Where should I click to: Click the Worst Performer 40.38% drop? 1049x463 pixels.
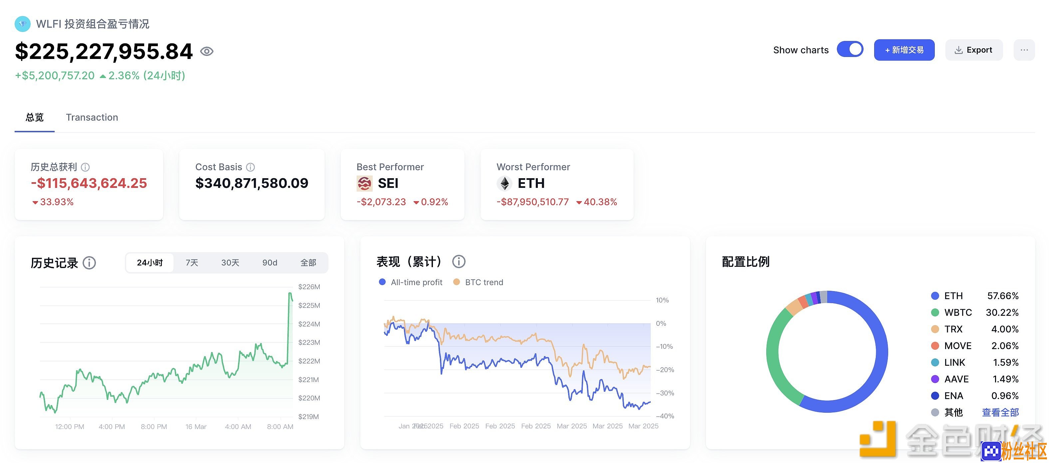[x=596, y=203]
